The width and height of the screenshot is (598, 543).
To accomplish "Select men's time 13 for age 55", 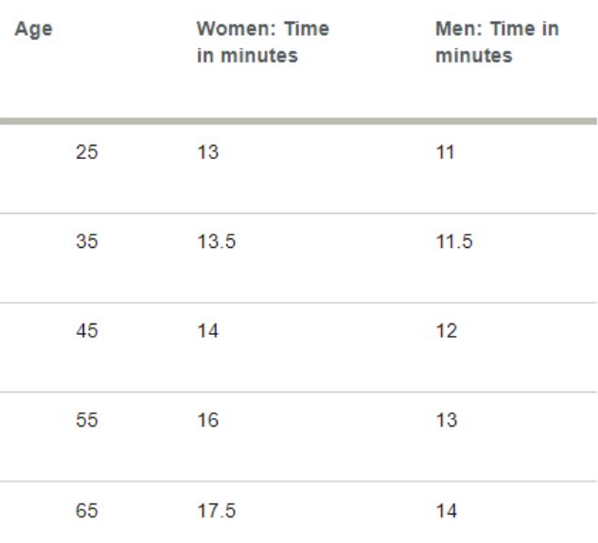I will tap(447, 420).
